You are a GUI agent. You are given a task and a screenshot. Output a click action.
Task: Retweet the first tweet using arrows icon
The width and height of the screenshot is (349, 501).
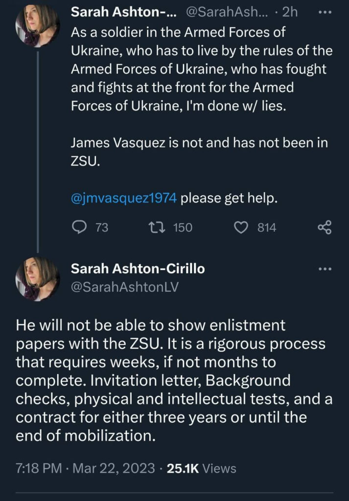click(x=156, y=228)
